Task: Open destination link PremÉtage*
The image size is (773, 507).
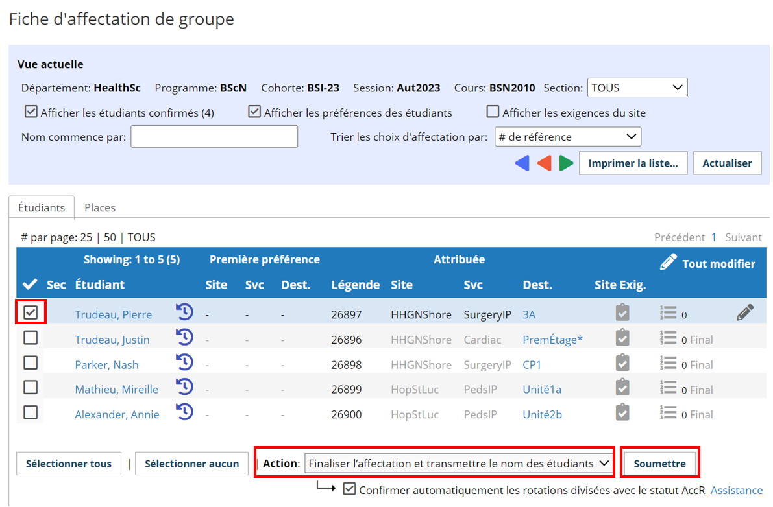Action: (552, 339)
